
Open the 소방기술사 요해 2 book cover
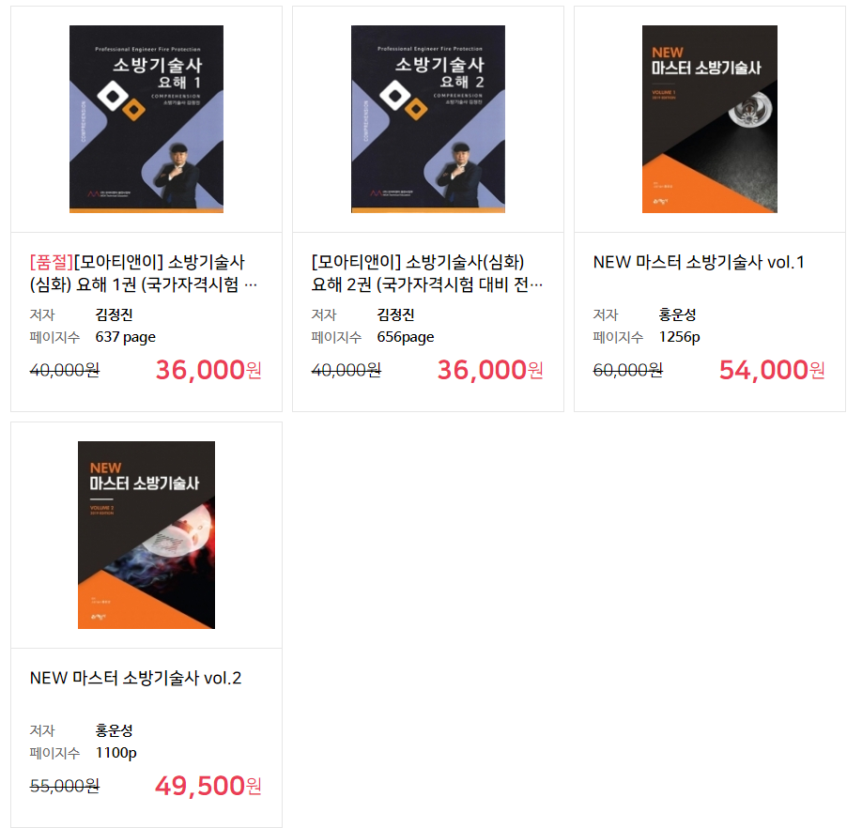pyautogui.click(x=428, y=119)
